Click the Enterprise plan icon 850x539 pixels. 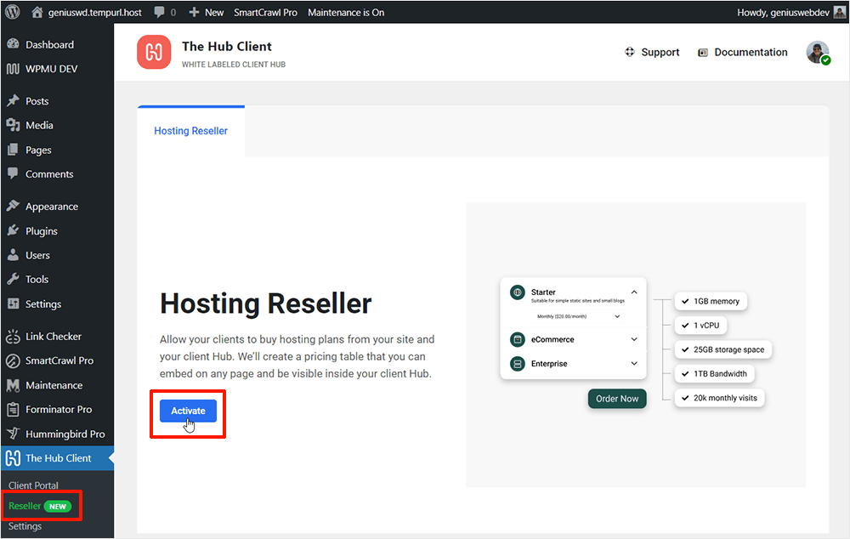[x=518, y=364]
